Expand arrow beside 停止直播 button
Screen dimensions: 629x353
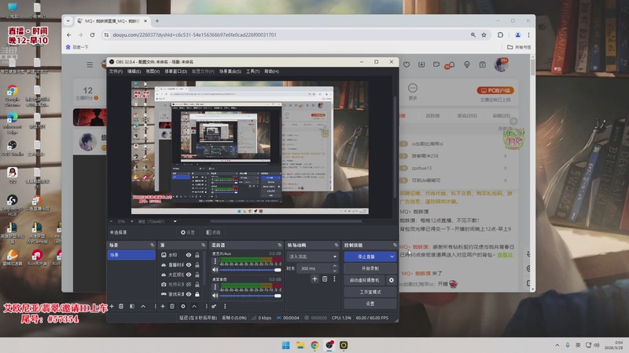392,257
